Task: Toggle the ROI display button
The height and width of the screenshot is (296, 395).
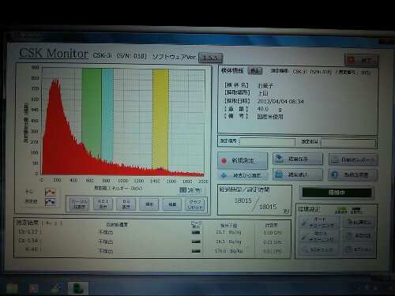Action: [x=103, y=204]
